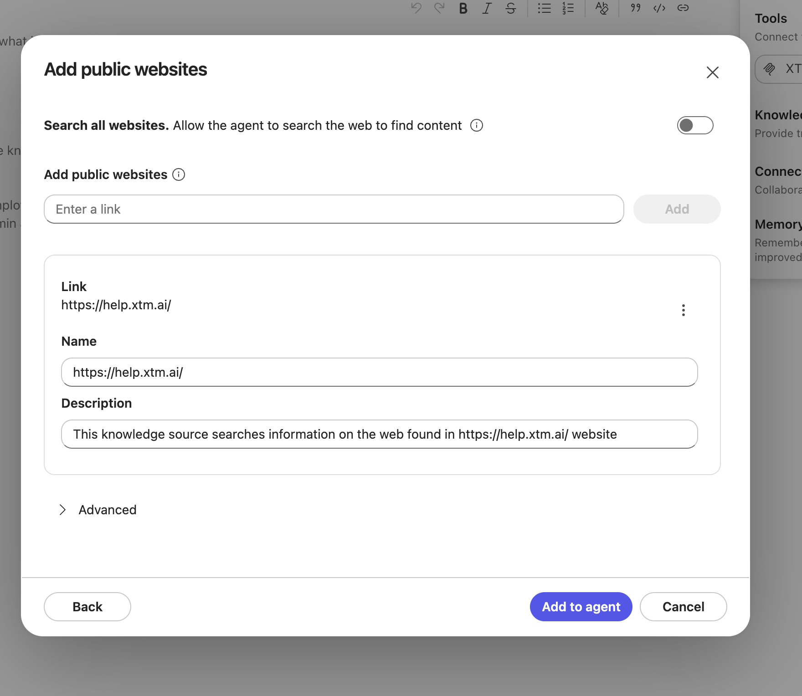
Task: Insert a code block
Action: point(659,8)
